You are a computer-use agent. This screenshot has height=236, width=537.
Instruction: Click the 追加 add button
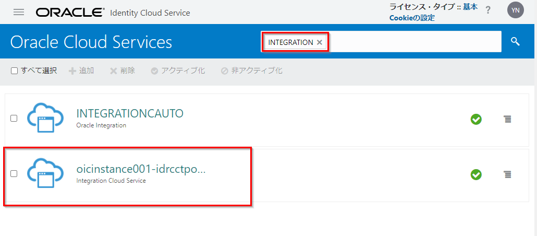[81, 70]
